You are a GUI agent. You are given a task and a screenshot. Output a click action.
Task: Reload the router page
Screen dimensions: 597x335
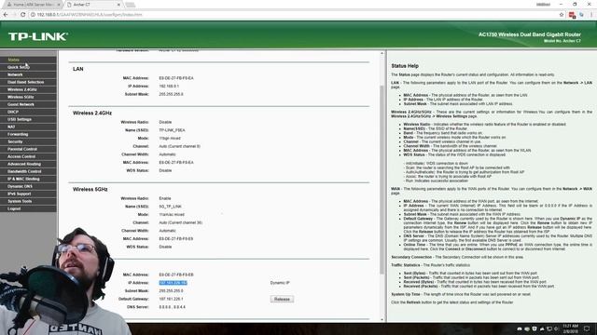(x=22, y=15)
